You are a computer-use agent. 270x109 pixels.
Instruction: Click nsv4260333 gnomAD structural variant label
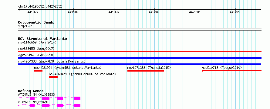52,61
